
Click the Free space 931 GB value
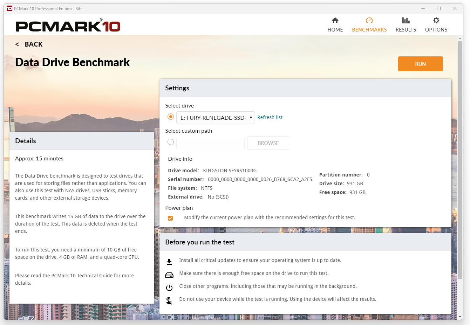357,192
